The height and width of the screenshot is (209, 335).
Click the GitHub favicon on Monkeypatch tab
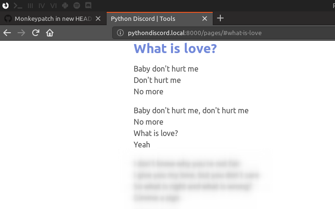point(8,18)
